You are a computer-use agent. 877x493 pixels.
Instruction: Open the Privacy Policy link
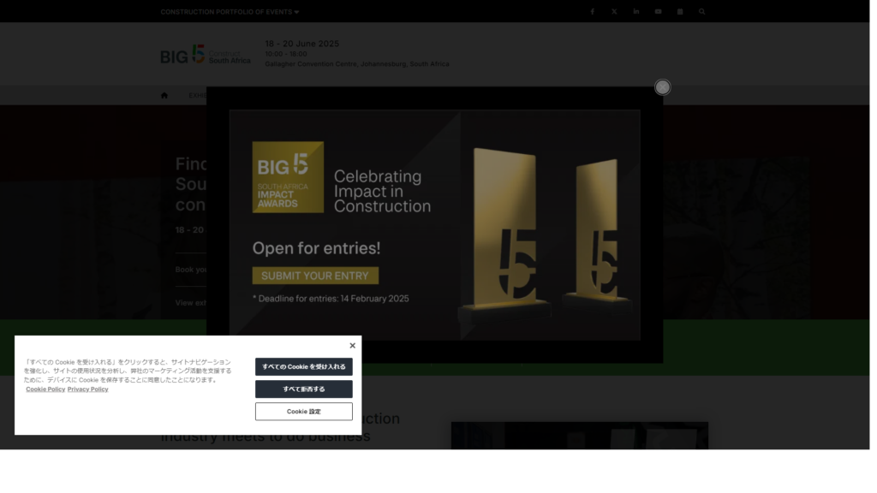(x=88, y=389)
